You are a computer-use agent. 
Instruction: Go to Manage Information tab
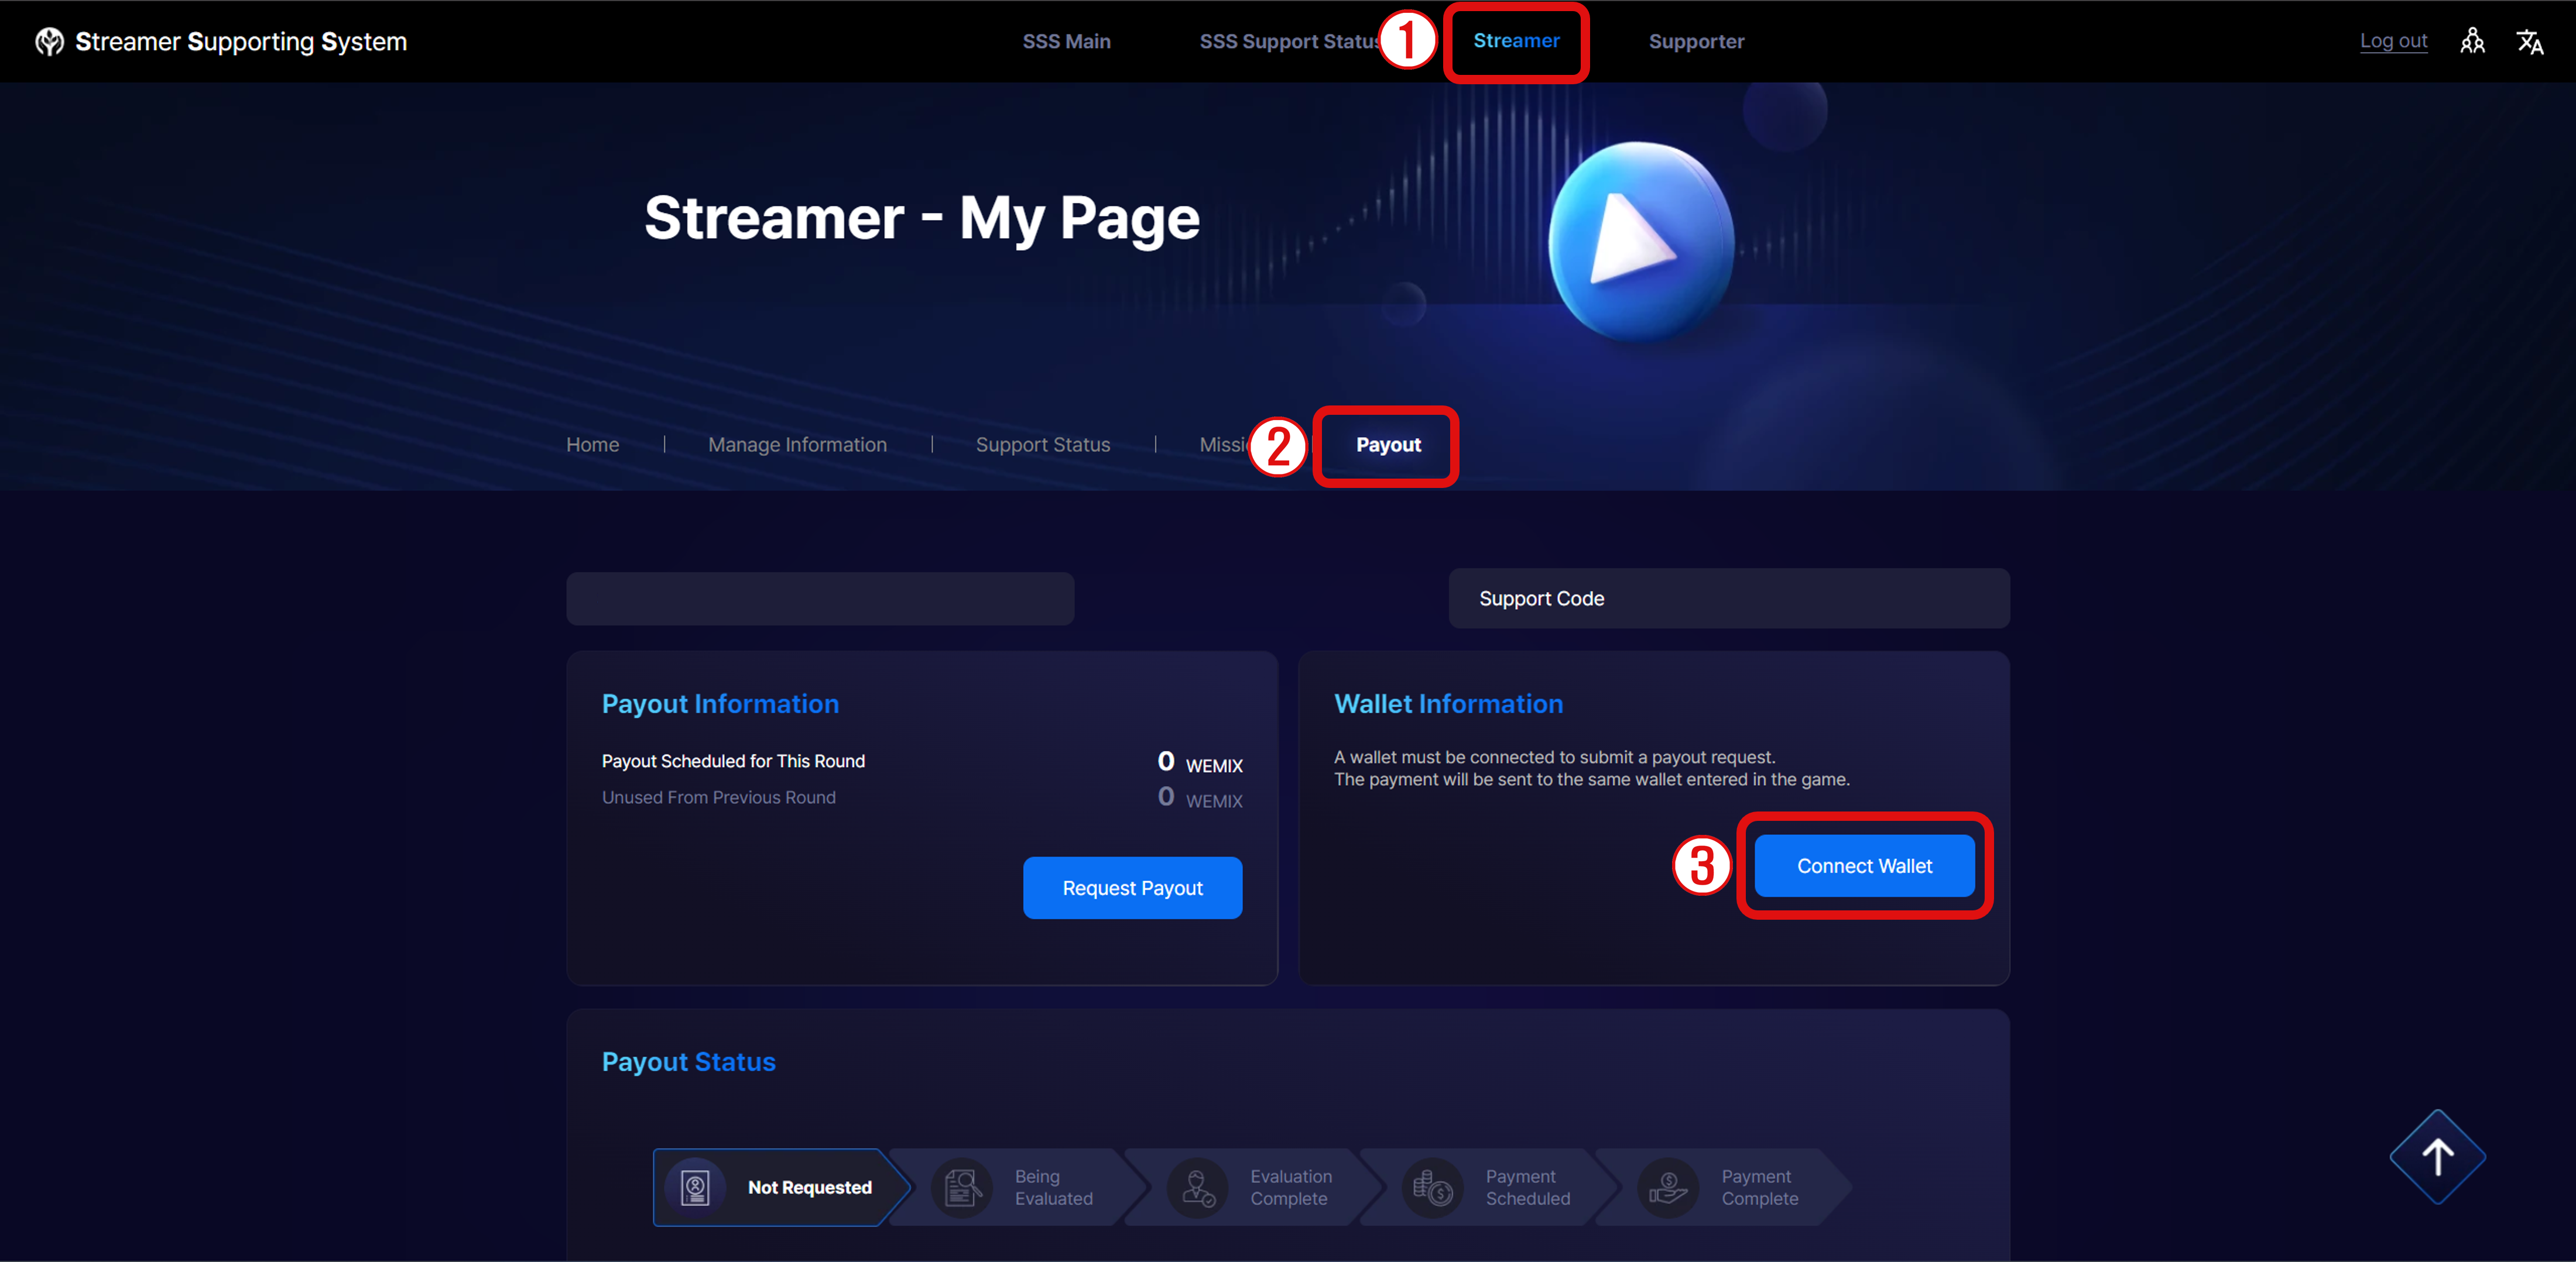[797, 445]
